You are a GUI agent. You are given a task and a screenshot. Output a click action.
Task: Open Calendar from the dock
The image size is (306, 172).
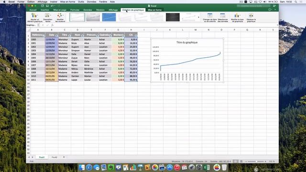click(x=184, y=167)
